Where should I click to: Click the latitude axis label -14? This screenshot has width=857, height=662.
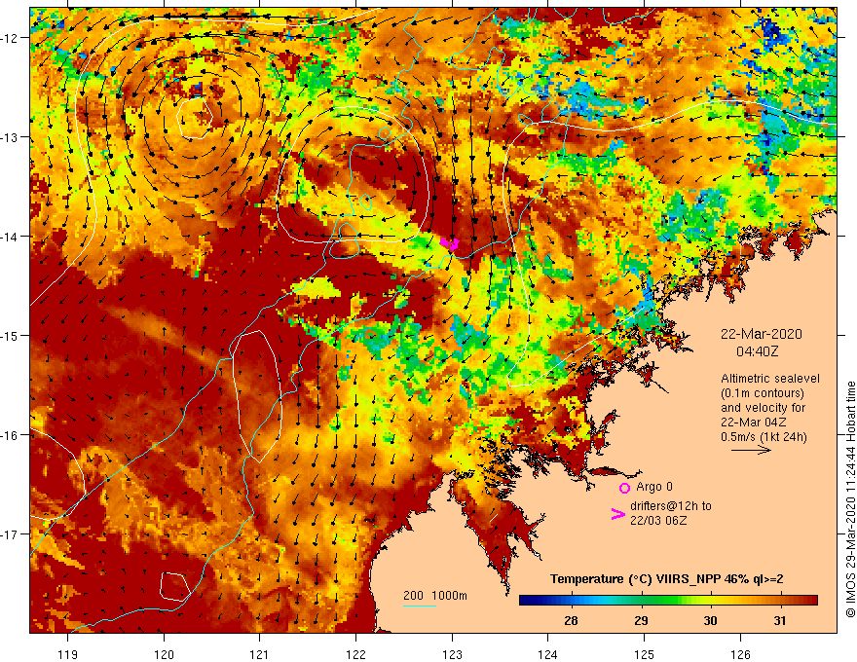click(10, 237)
